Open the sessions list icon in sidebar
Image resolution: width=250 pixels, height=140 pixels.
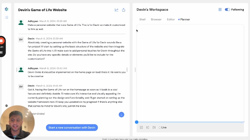7,17
